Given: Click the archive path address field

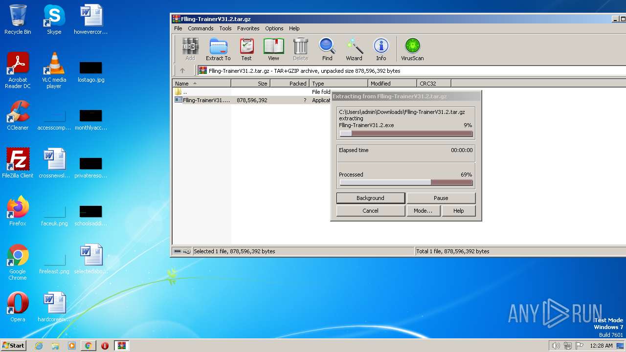Looking at the screenshot, I should pyautogui.click(x=411, y=71).
